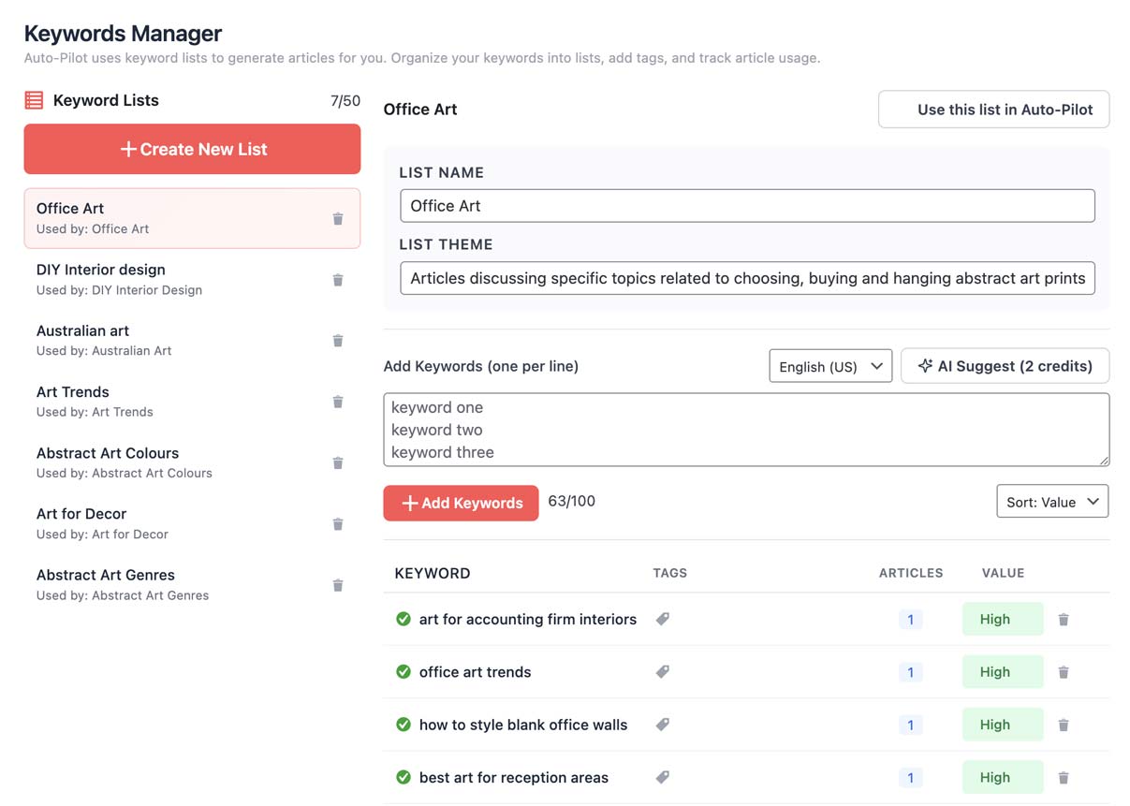This screenshot has width=1130, height=806.
Task: Delete the keyword how to style blank office walls
Action: pyautogui.click(x=1064, y=724)
